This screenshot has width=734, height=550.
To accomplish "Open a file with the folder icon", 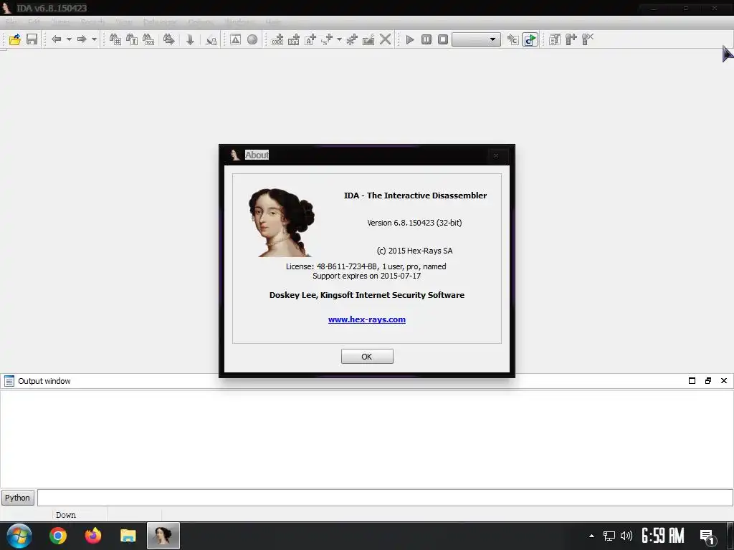I will coord(15,39).
